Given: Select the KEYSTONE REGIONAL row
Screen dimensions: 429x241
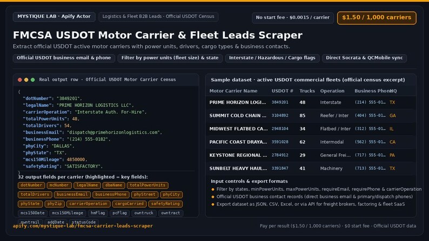Looking at the screenshot, I should [x=311, y=155].
